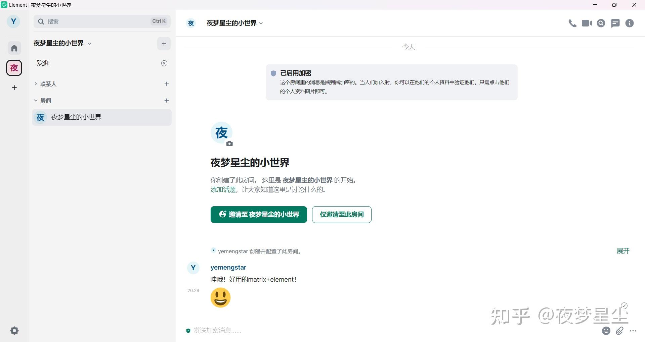Open the 夜梦星尘的小世界 space dropdown

pyautogui.click(x=89, y=43)
